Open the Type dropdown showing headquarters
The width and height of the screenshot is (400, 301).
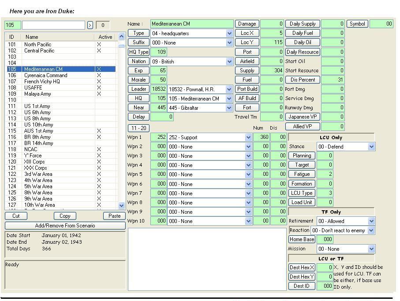[229, 33]
